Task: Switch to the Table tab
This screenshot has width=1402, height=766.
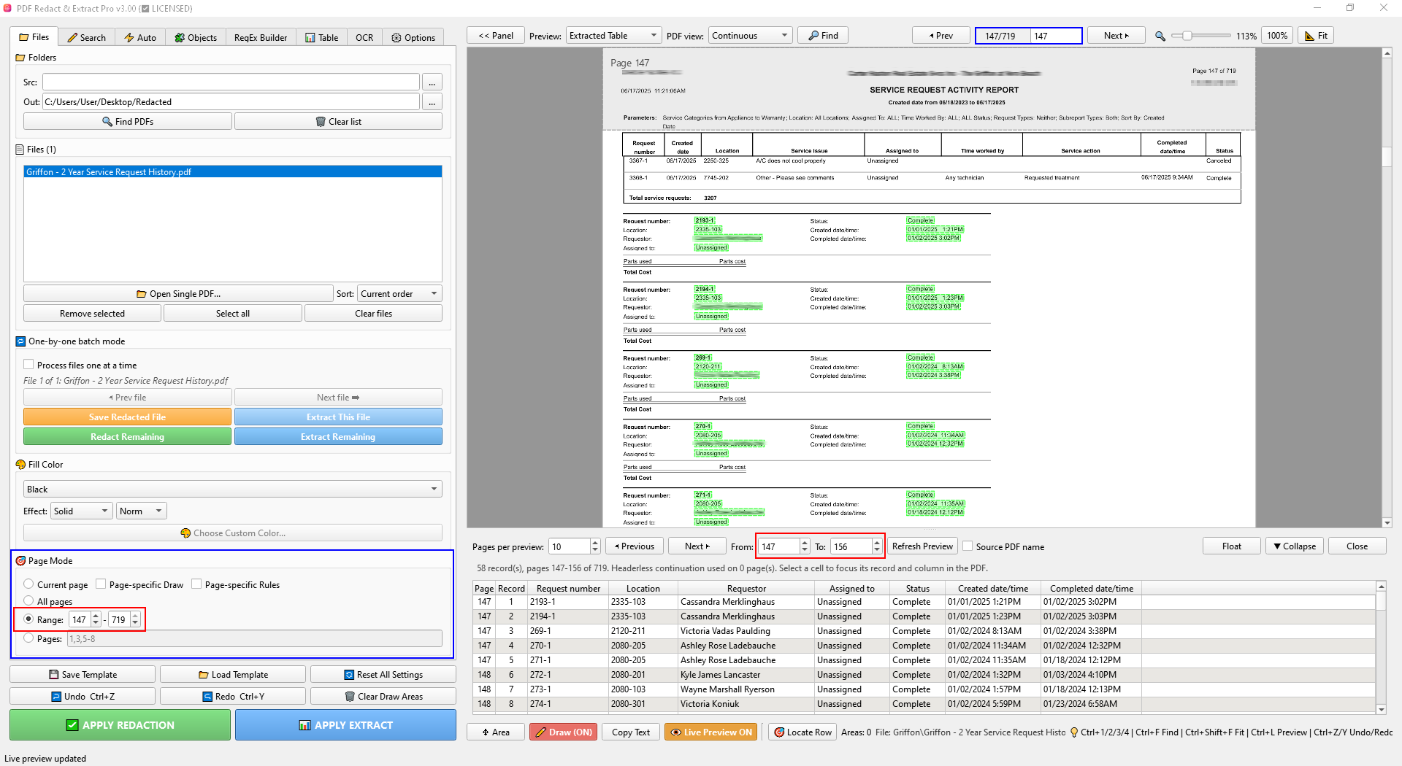Action: 321,37
